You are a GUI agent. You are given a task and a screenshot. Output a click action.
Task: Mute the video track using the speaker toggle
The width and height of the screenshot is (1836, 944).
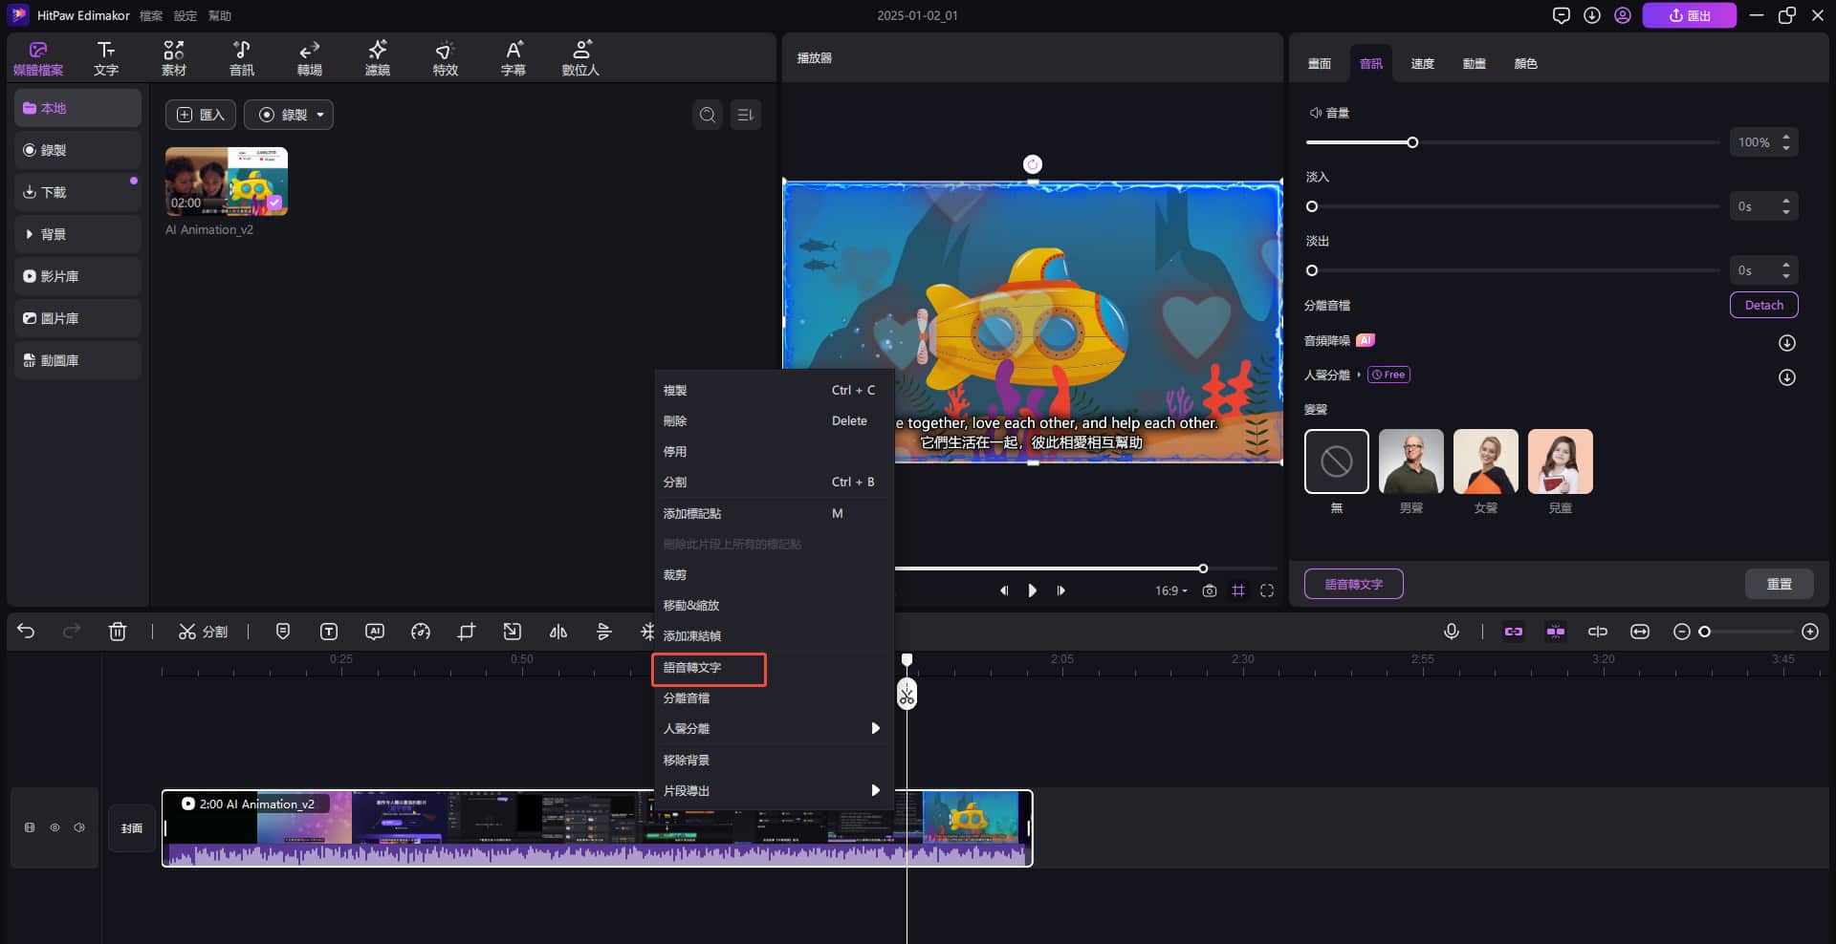pos(79,827)
